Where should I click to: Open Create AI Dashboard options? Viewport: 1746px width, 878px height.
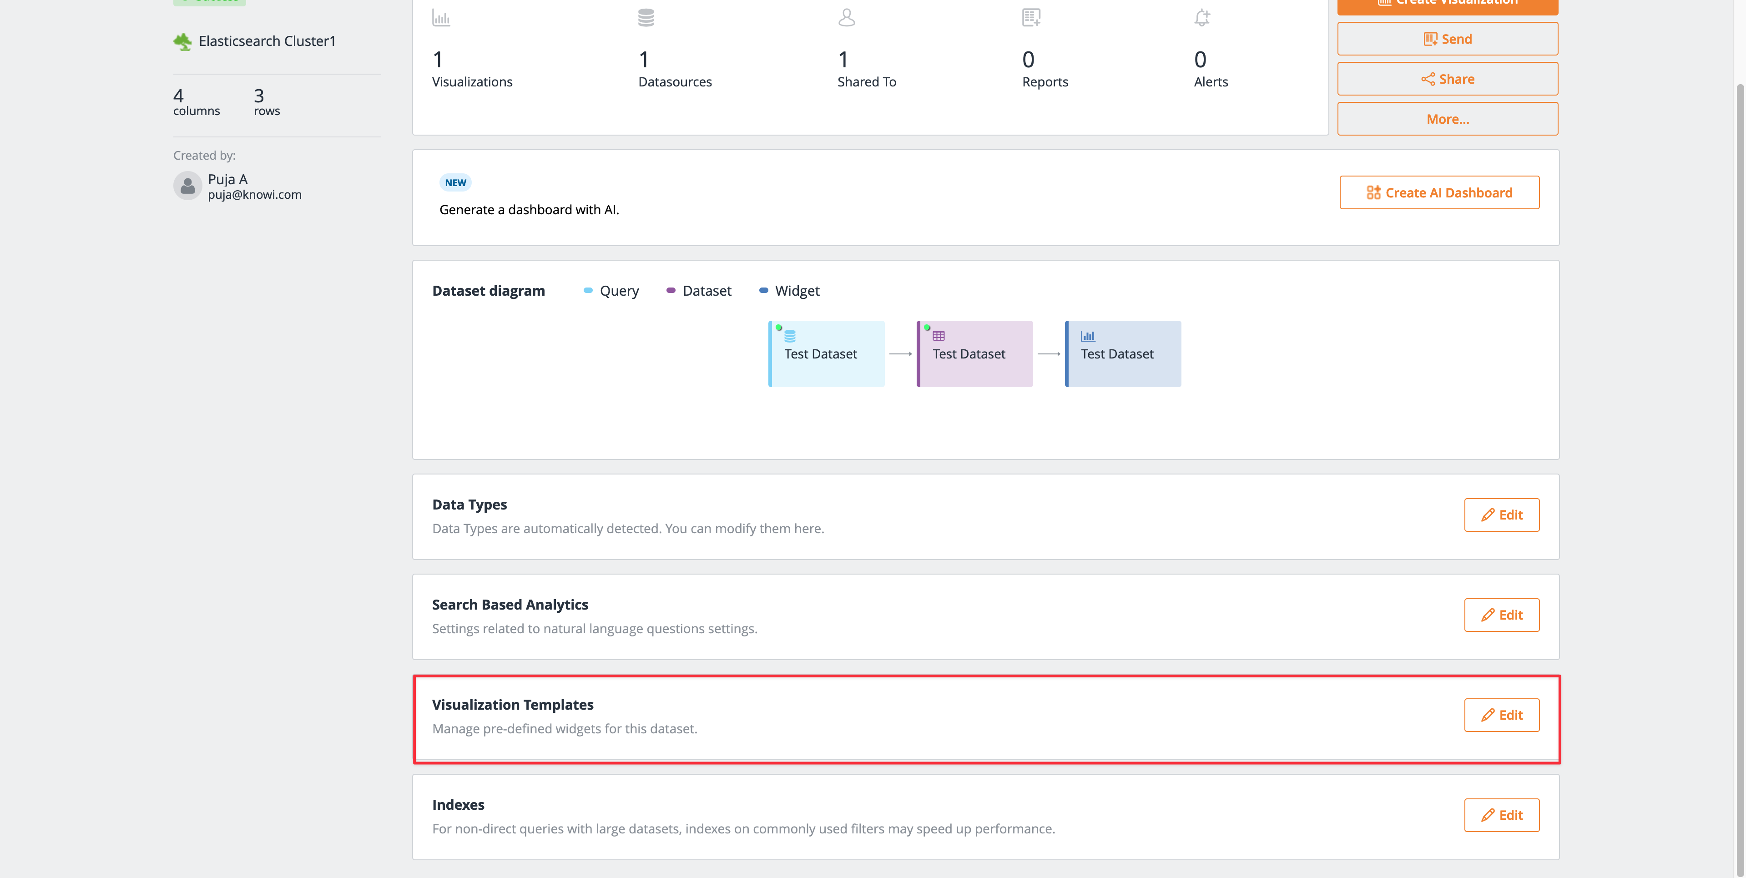pyautogui.click(x=1439, y=192)
